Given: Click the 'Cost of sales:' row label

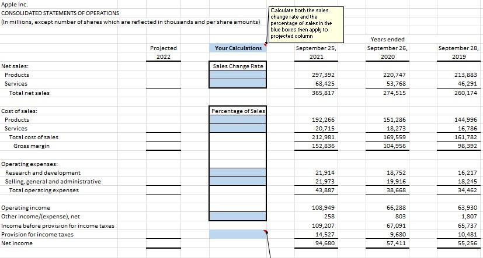Looking at the screenshot, I should [x=19, y=111].
